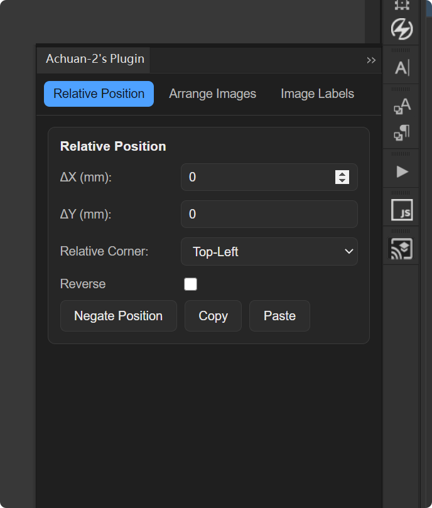Switch to the Image Labels tab
The image size is (432, 508).
coord(317,94)
